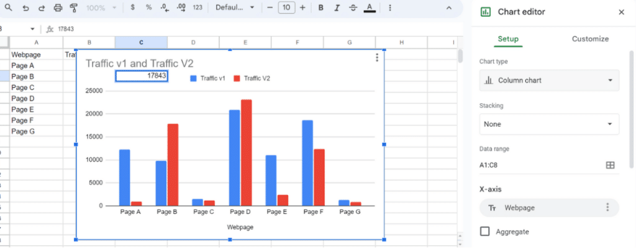This screenshot has height=248, width=636.
Task: Open the Webpage X-axis three-dot menu
Action: pyautogui.click(x=607, y=208)
